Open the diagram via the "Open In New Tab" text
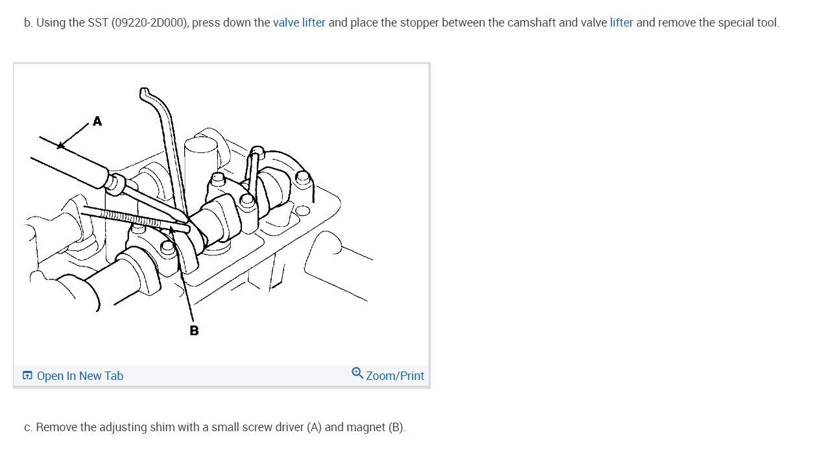 (80, 376)
